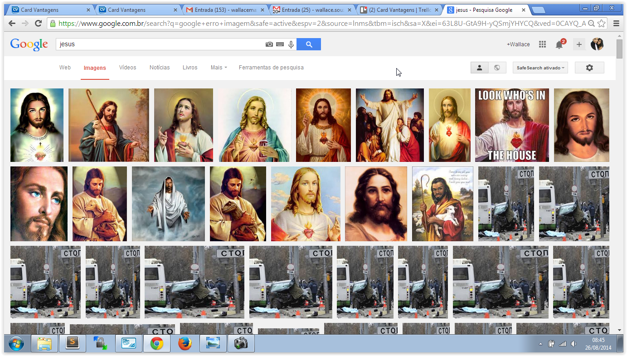Click the browser Forward arrow
This screenshot has width=627, height=356.
pos(25,23)
